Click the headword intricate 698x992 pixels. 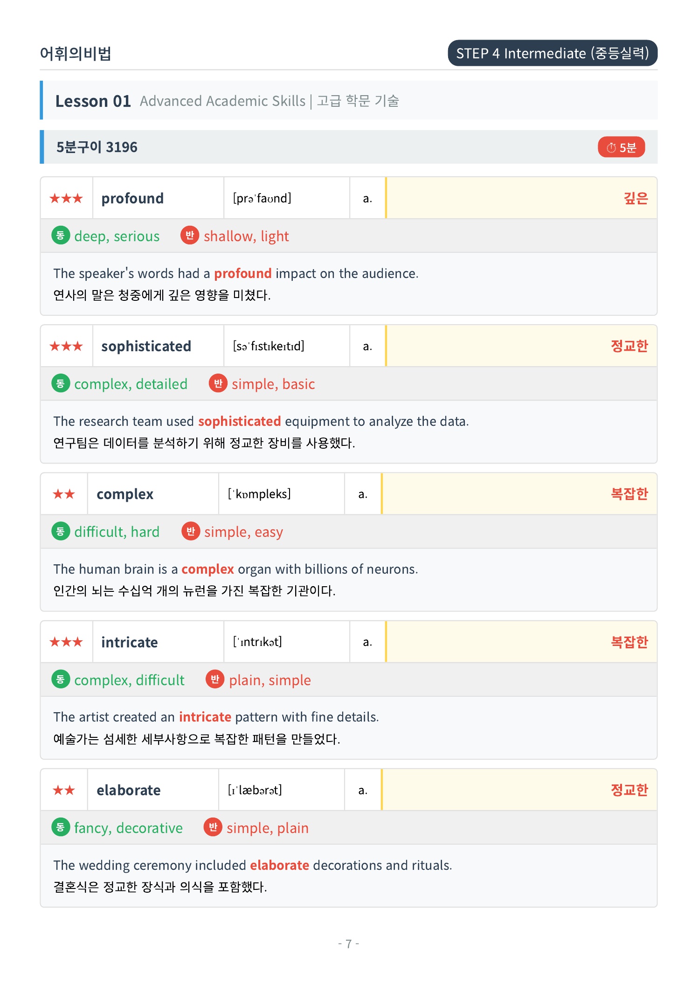(130, 642)
